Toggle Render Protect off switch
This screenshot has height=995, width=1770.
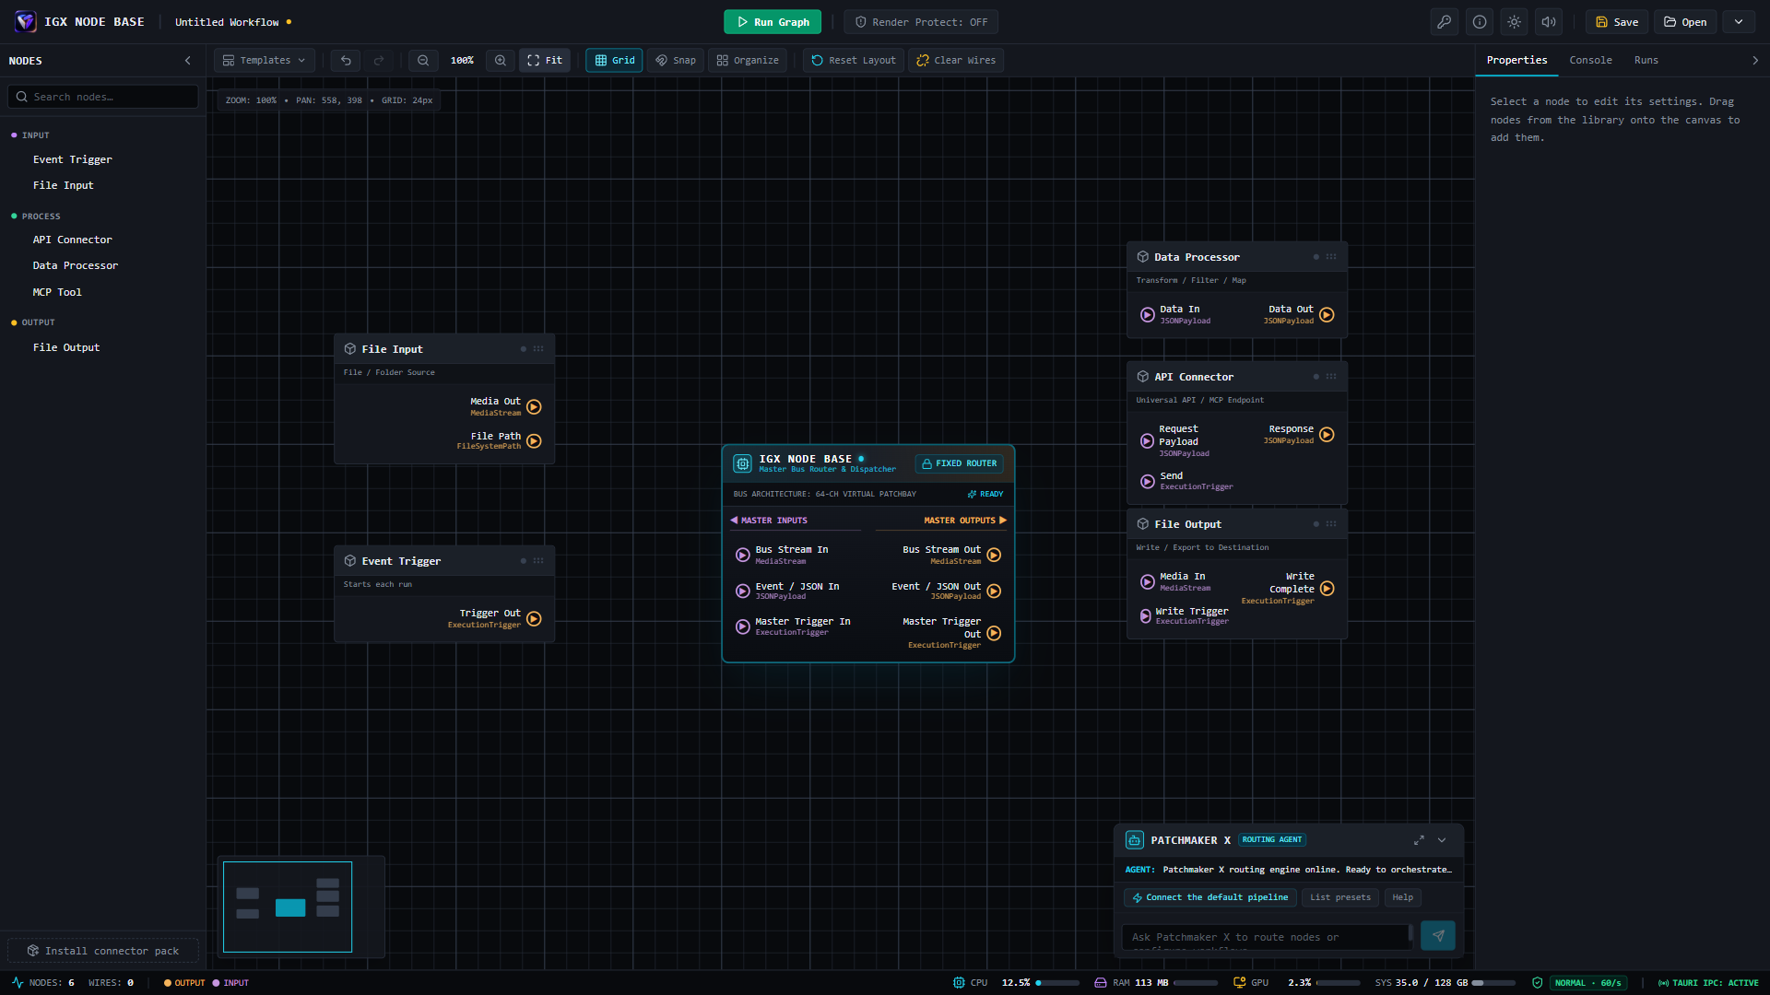pos(921,22)
